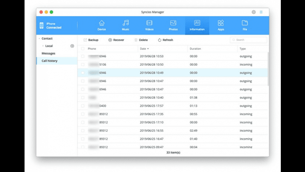Check the call at 2019/06/25 17:57

click(83, 106)
